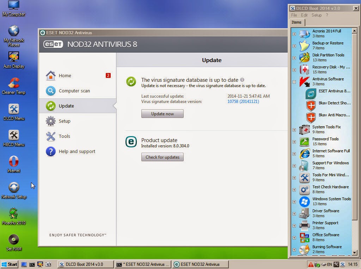Click the Internet Software Full icon
This screenshot has width=361, height=269.
click(x=304, y=154)
